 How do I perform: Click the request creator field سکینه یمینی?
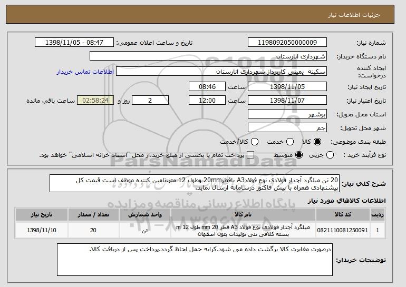coord(221,72)
